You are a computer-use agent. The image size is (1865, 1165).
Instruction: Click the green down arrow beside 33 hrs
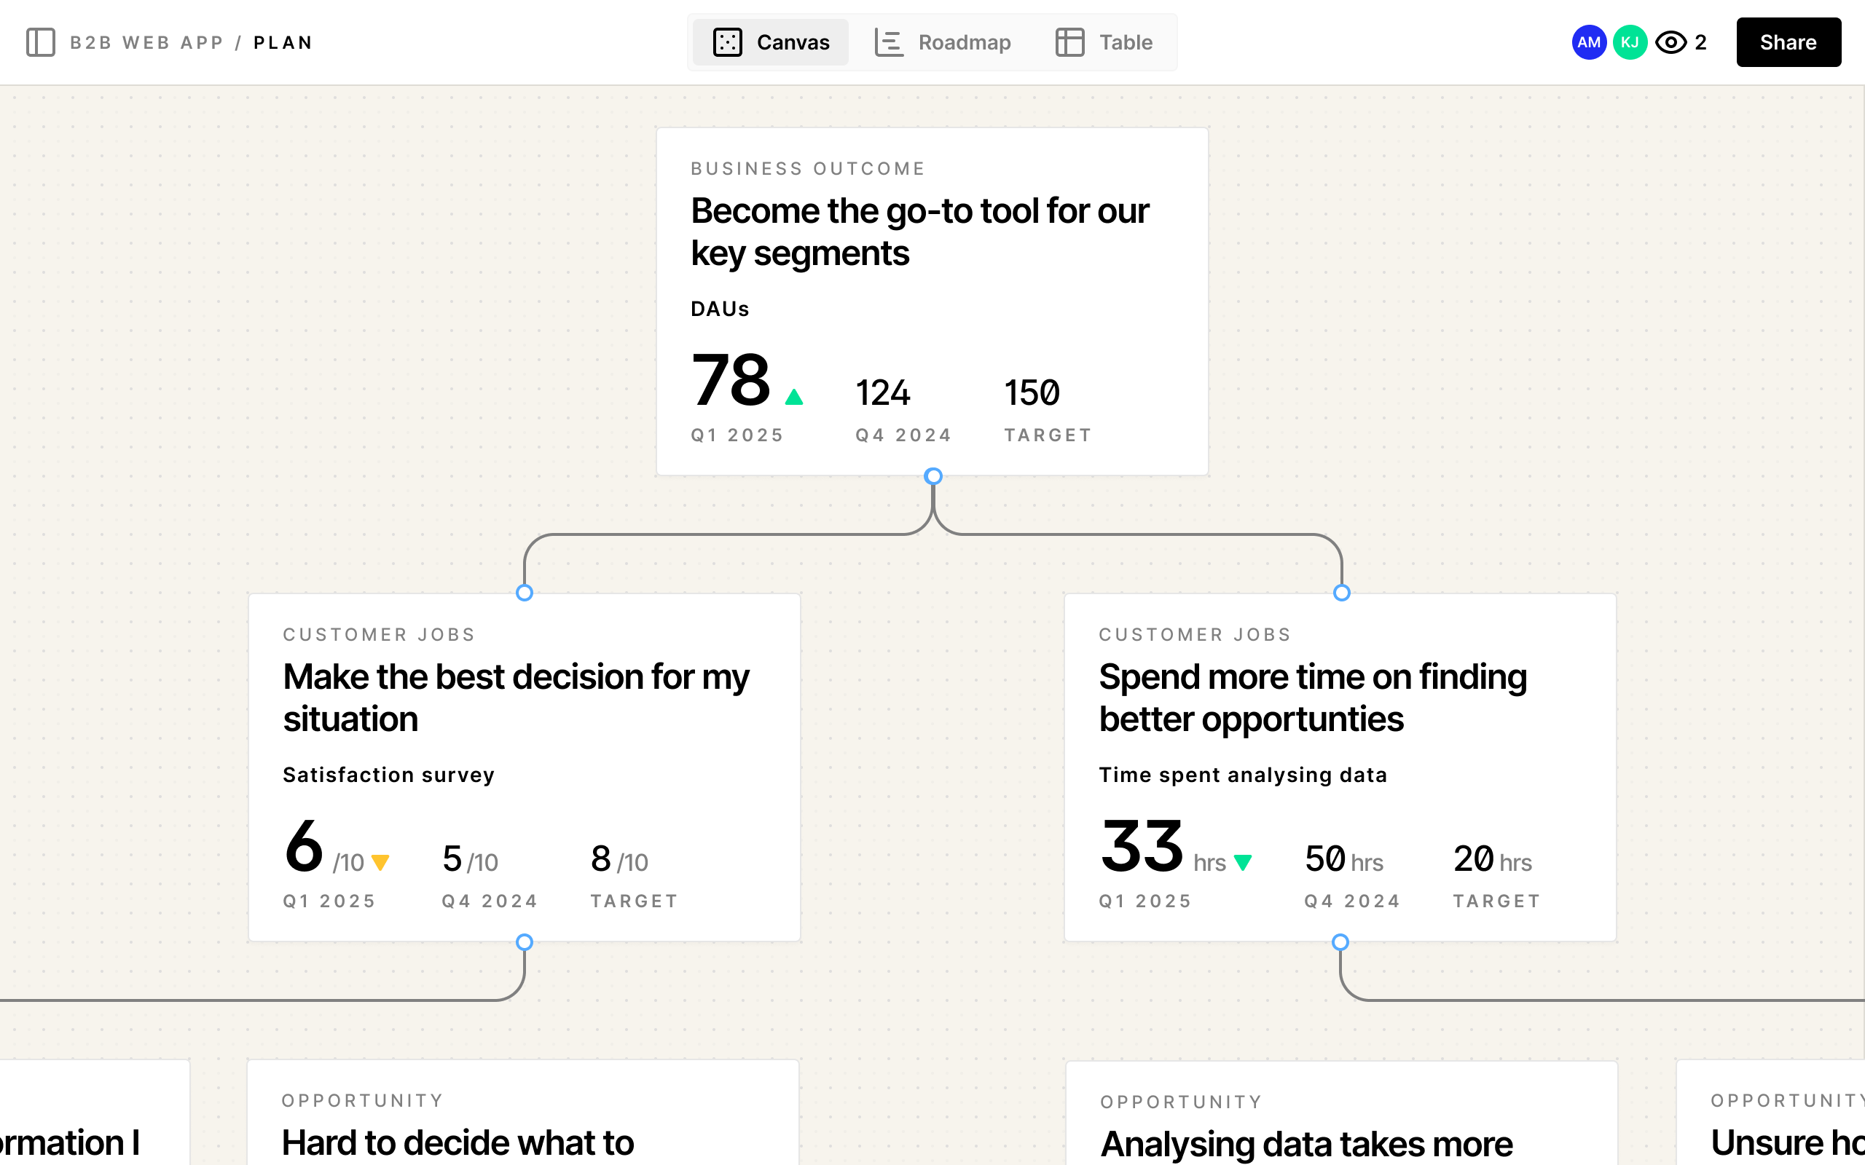point(1243,863)
